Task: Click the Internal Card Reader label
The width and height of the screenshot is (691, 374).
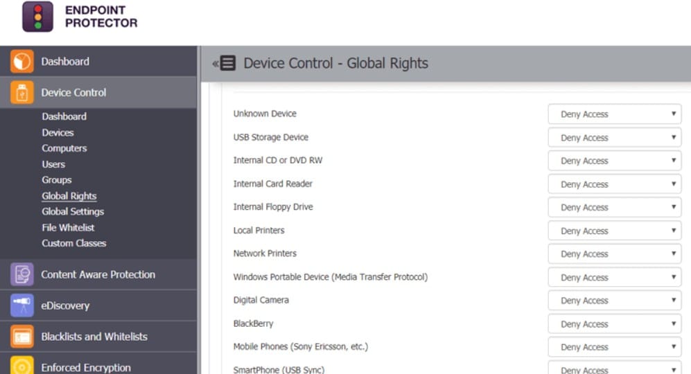Action: (x=273, y=184)
